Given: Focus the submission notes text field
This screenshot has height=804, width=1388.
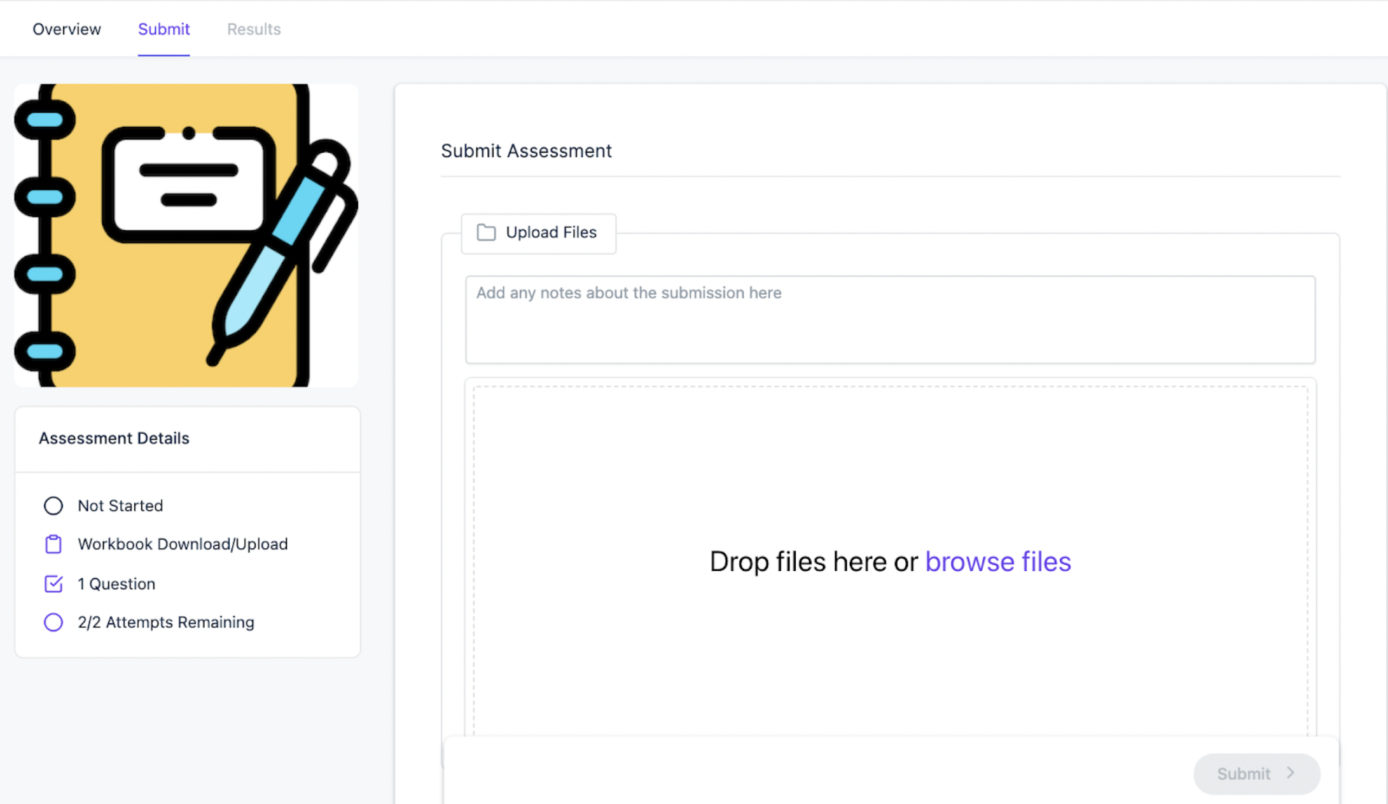Looking at the screenshot, I should [890, 319].
